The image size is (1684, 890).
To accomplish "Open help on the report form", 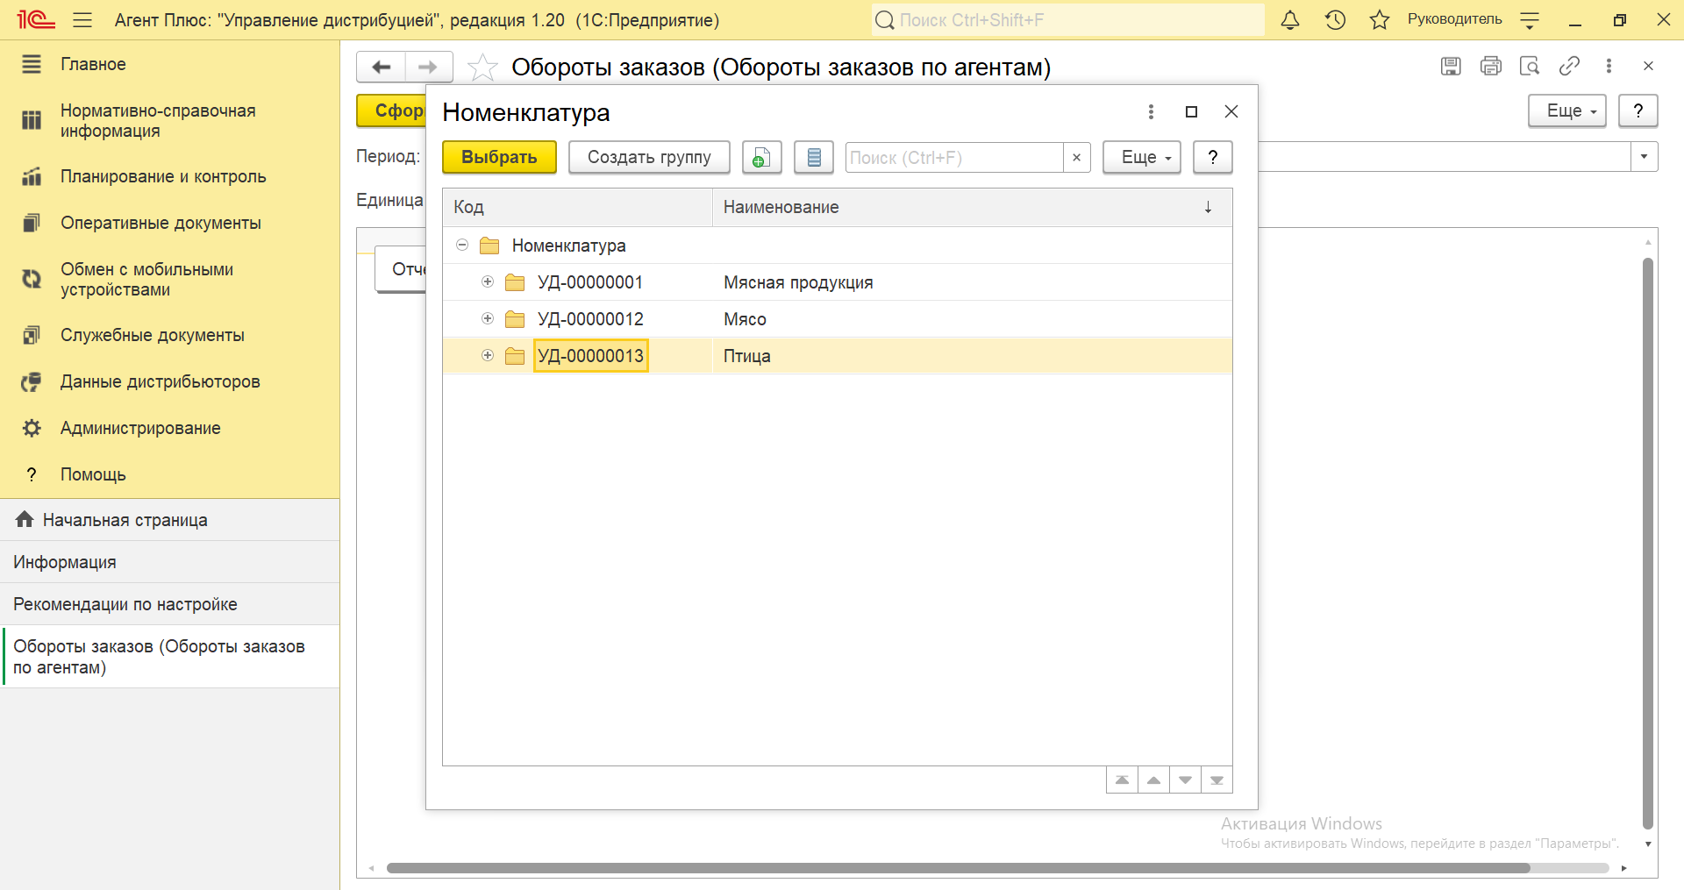I will pos(1638,111).
